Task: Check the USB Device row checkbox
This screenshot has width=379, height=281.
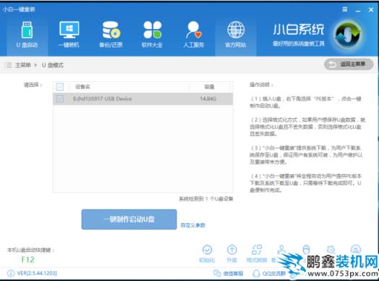Action: coord(60,98)
